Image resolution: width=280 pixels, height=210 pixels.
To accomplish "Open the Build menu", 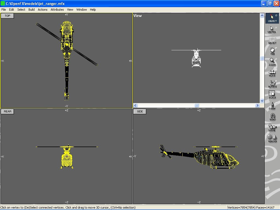I will (x=31, y=10).
